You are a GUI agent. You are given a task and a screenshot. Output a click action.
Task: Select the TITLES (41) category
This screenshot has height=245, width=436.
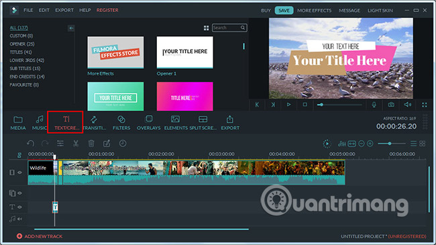point(21,52)
